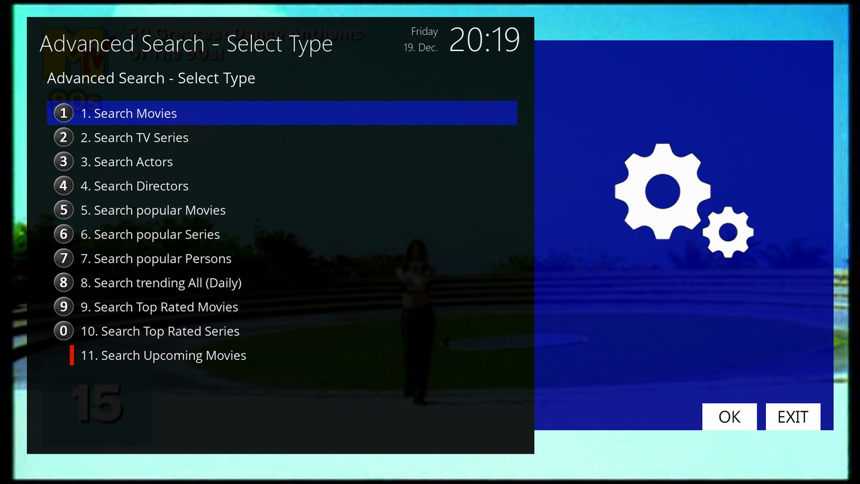
Task: Select '9. Search Top Rated Movies'
Action: coord(282,307)
